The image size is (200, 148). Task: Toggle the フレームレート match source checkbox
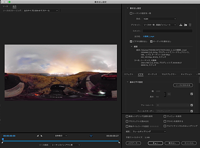click(191, 105)
